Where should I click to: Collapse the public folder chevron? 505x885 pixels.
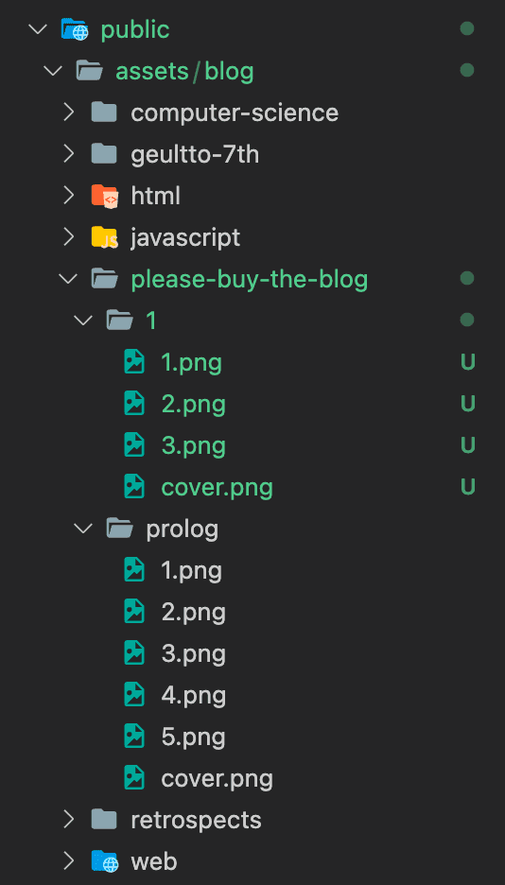coord(38,28)
